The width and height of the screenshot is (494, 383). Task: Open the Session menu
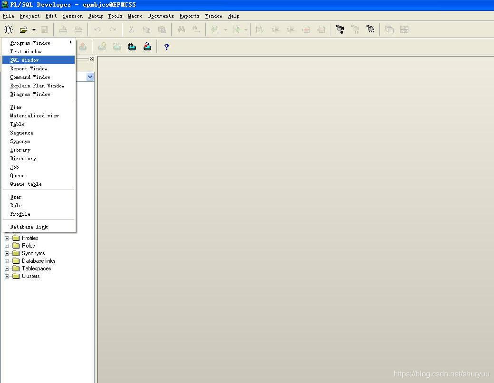coord(72,16)
